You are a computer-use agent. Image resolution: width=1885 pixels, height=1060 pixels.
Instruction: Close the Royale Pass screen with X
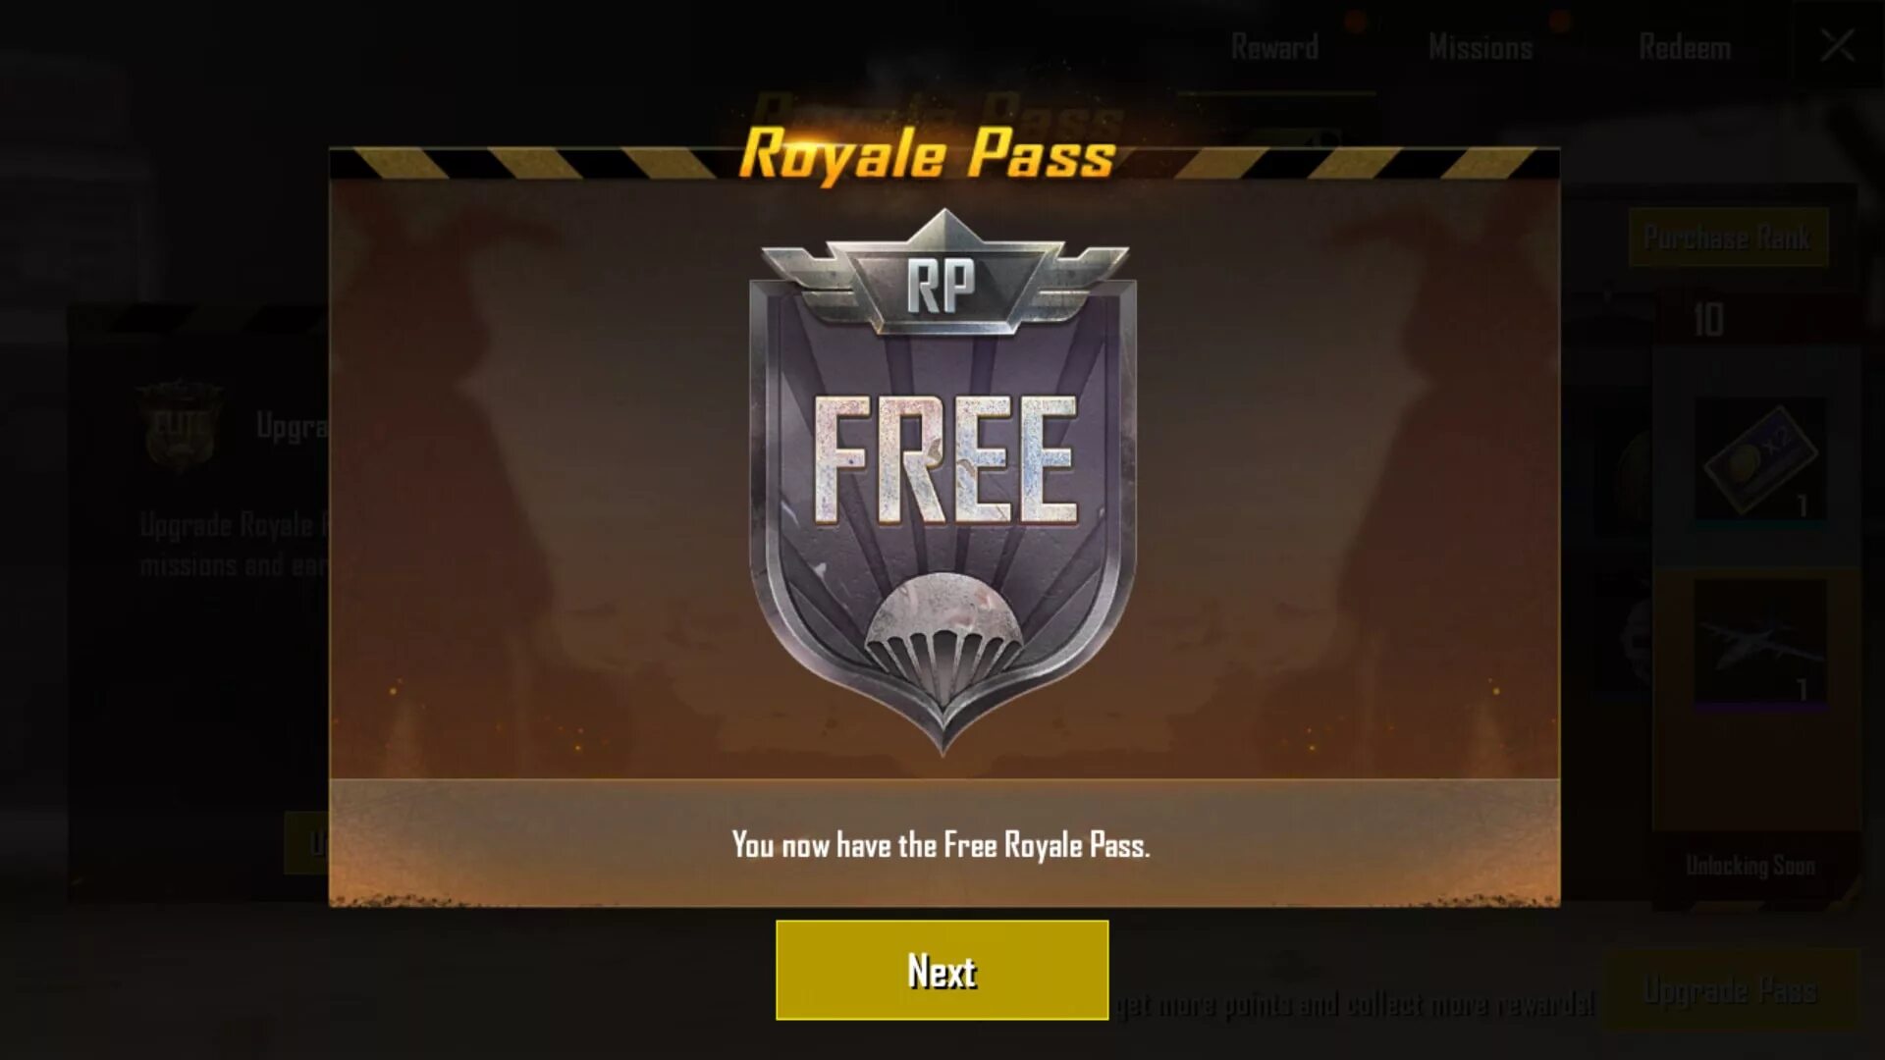[1837, 45]
